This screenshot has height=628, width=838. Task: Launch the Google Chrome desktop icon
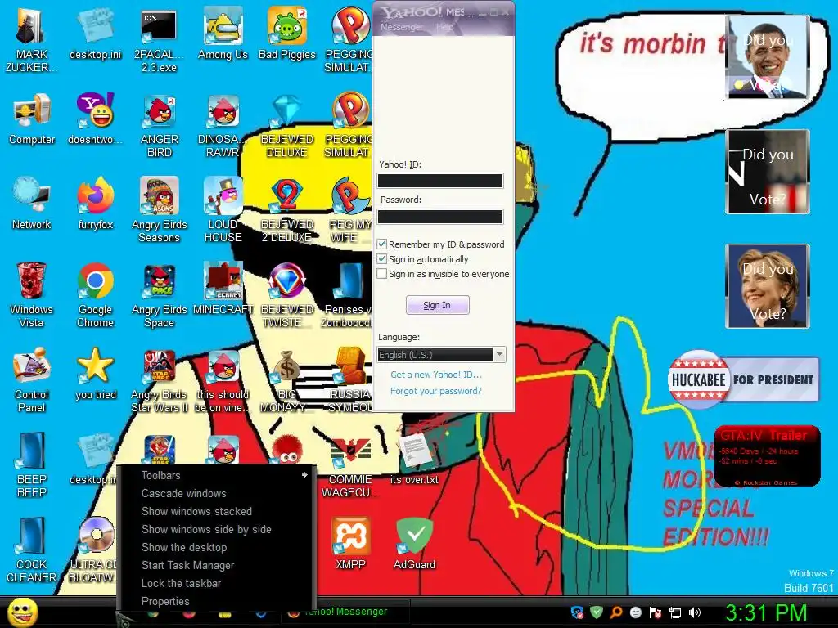coord(95,295)
